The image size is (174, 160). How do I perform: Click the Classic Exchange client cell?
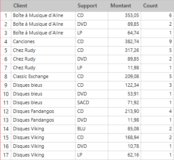[x=43, y=77]
